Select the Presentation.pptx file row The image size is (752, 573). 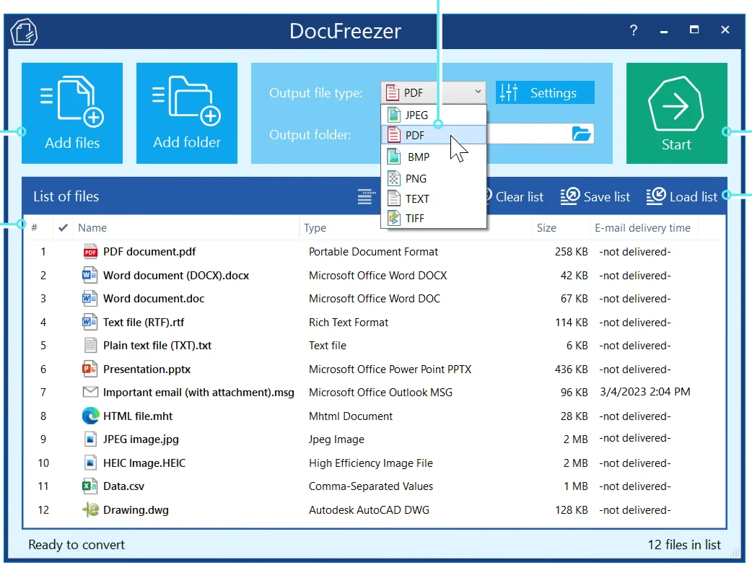[374, 369]
